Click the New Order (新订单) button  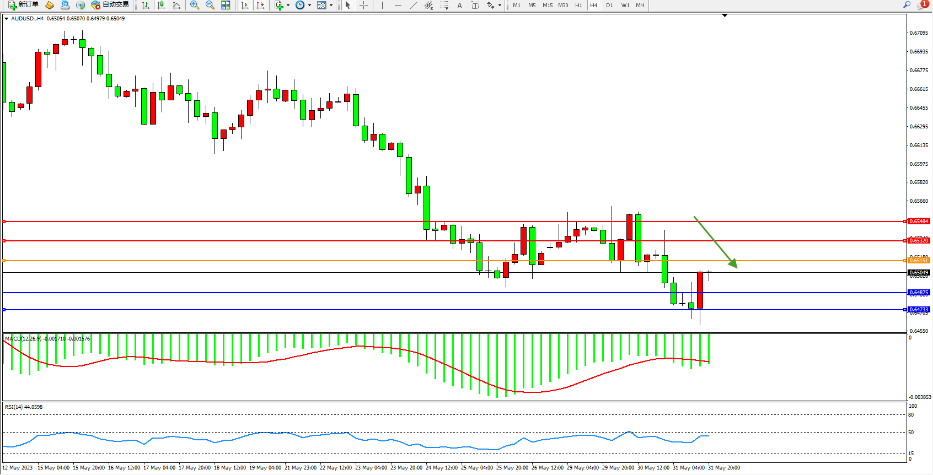[x=23, y=5]
